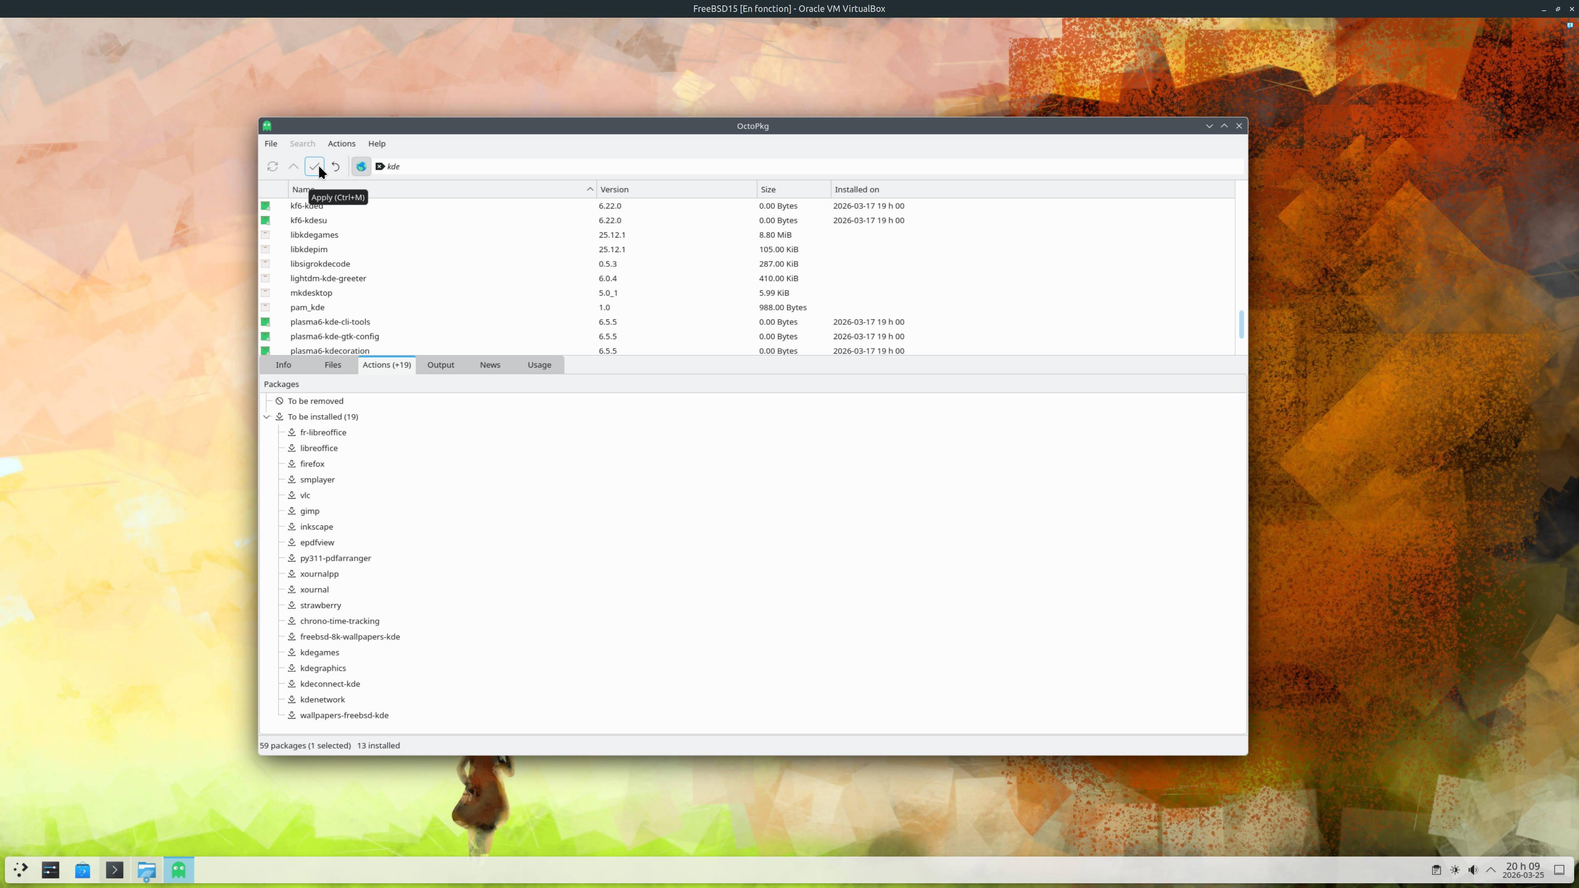Open the Actions menu
This screenshot has width=1579, height=888.
click(x=341, y=143)
